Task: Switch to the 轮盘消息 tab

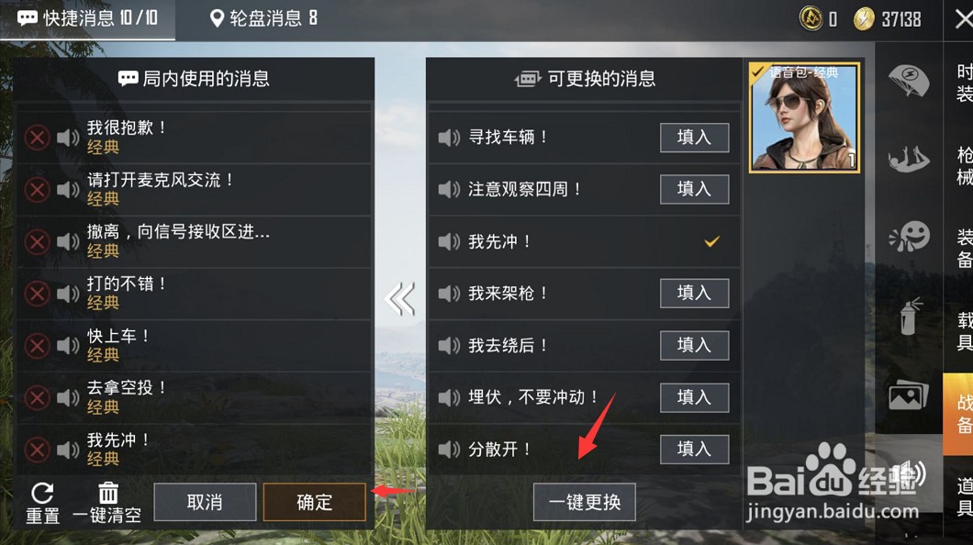Action: [x=263, y=18]
